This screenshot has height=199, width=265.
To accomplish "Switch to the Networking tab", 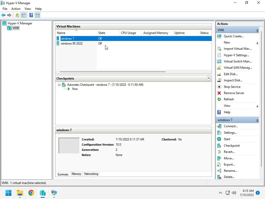I will pos(91,174).
